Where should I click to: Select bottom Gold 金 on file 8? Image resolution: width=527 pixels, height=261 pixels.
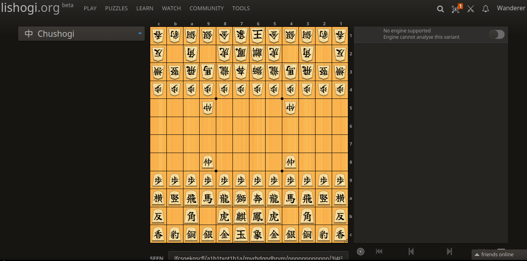click(224, 234)
